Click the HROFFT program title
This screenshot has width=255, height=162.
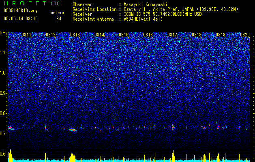[25, 3]
